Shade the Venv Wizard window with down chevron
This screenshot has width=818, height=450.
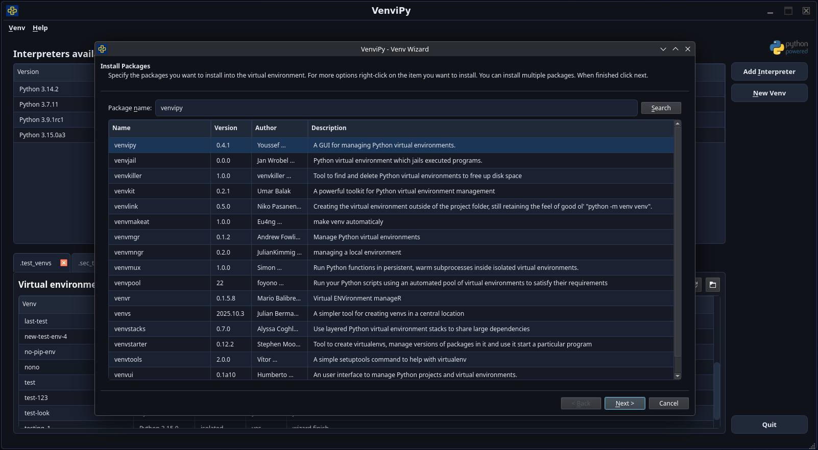(x=663, y=49)
